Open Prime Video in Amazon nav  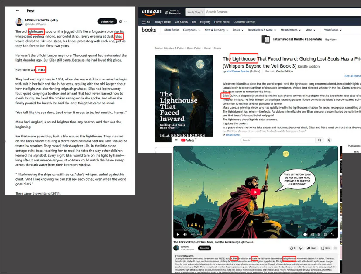click(222, 22)
